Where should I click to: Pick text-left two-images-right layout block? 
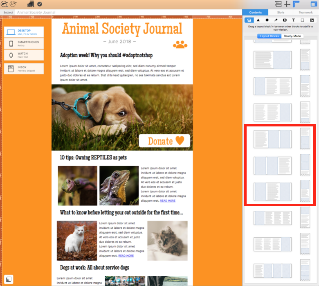click(x=272, y=139)
